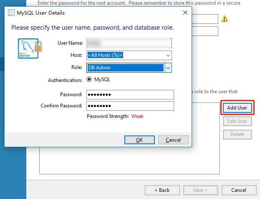Cancel the MySQL User Details dialog
The height and width of the screenshot is (199, 260).
point(173,140)
